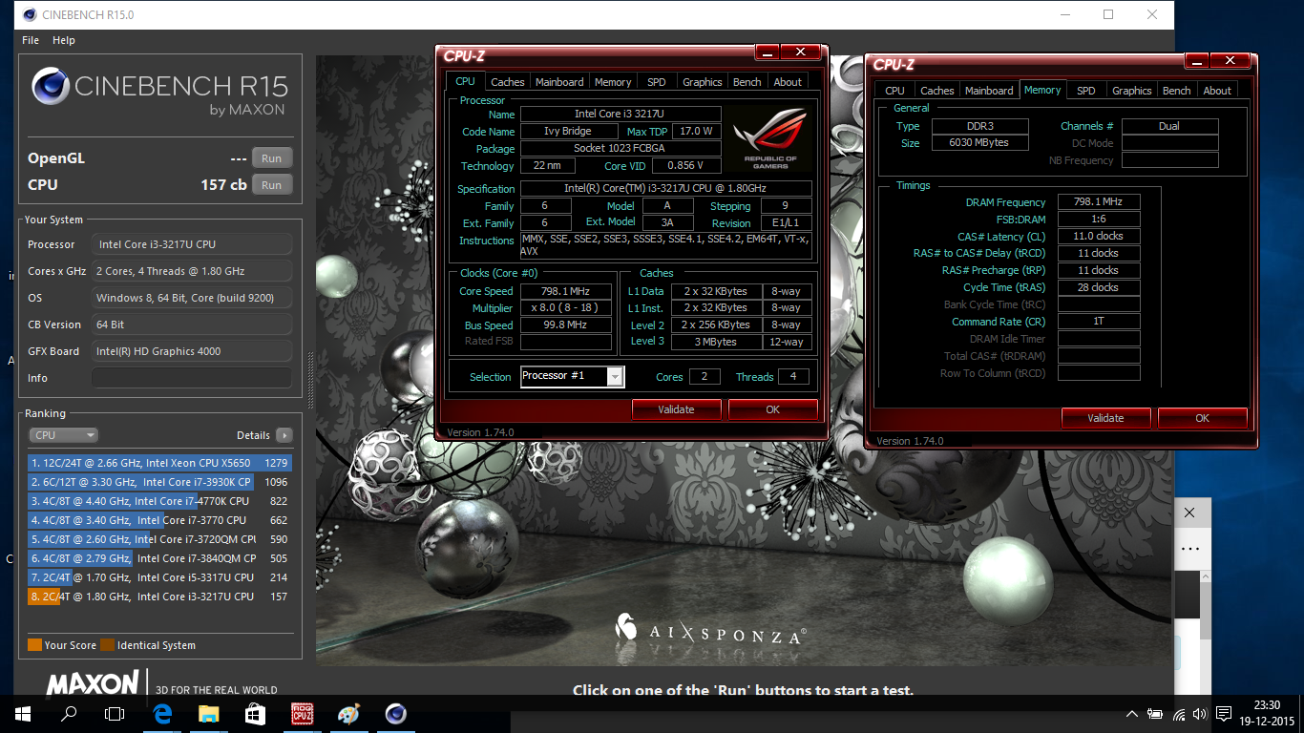Switch to Caches tab in left CPU-Z
The width and height of the screenshot is (1304, 733).
point(508,82)
